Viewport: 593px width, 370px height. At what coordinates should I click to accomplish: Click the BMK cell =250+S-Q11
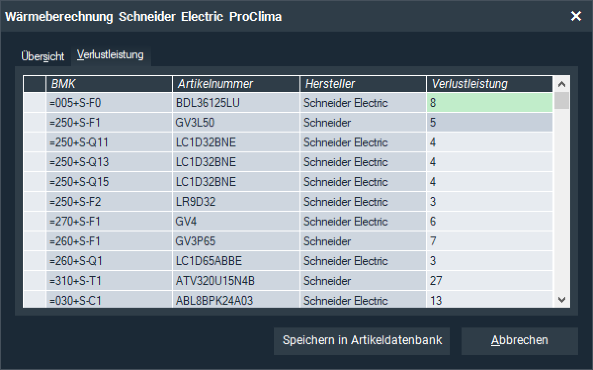click(109, 142)
